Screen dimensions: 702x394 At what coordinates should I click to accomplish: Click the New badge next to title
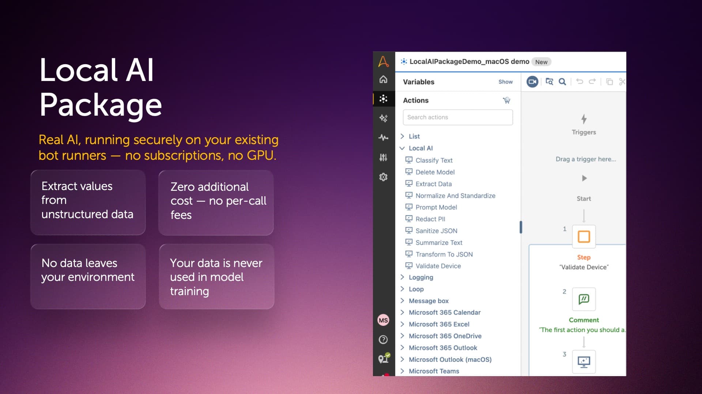click(541, 62)
